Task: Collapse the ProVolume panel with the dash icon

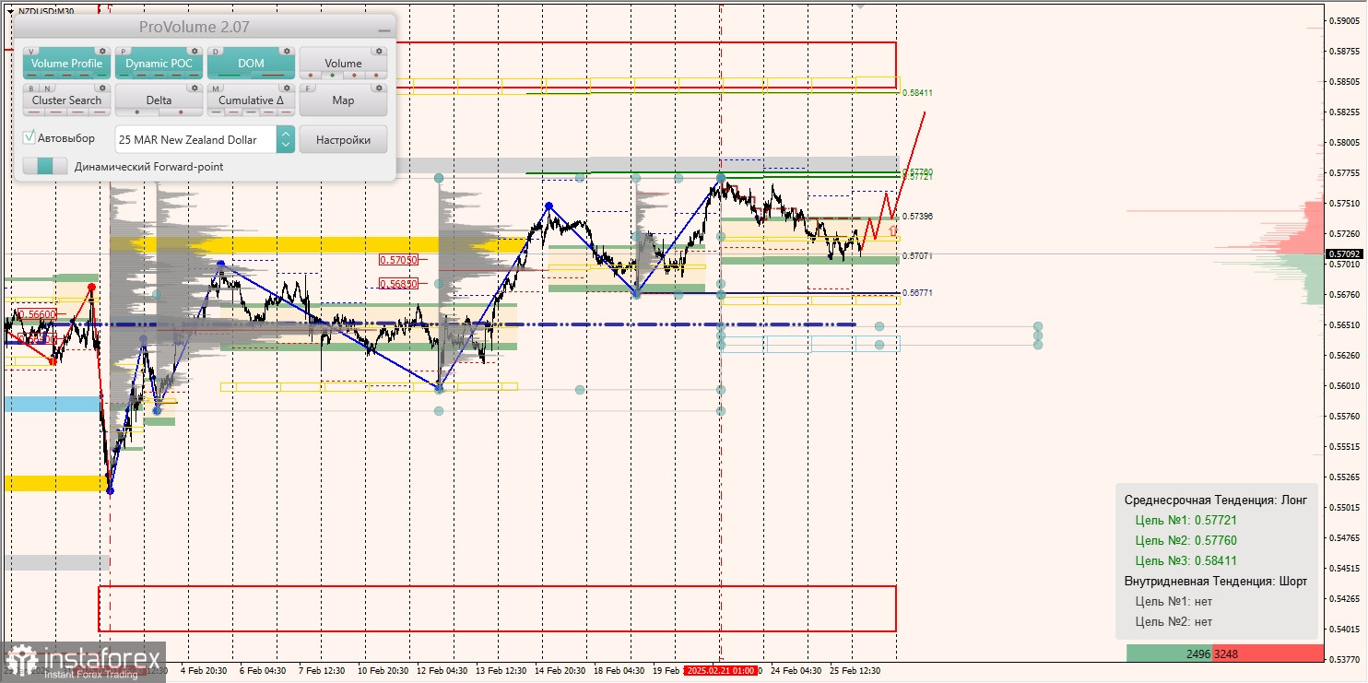Action: 383,29
